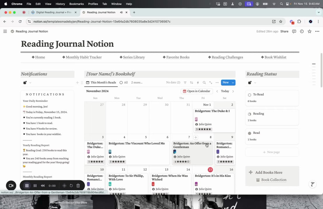Open Bookshelf view options ellipsis
Image resolution: width=323 pixels, height=209 pixels.
(x=217, y=83)
